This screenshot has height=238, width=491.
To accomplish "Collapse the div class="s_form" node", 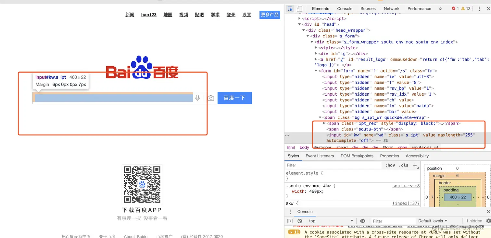I will coord(308,36).
